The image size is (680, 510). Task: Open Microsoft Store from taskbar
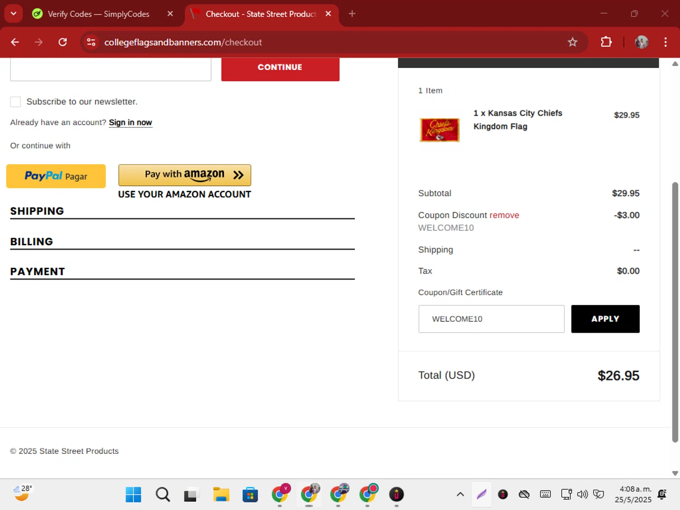coord(250,495)
